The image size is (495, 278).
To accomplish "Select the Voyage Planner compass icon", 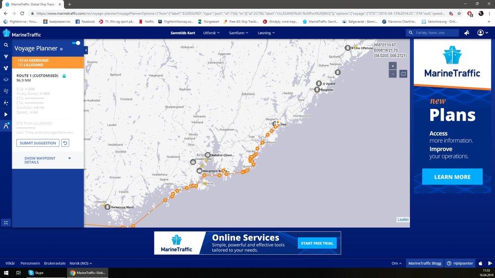I will [x=5, y=126].
